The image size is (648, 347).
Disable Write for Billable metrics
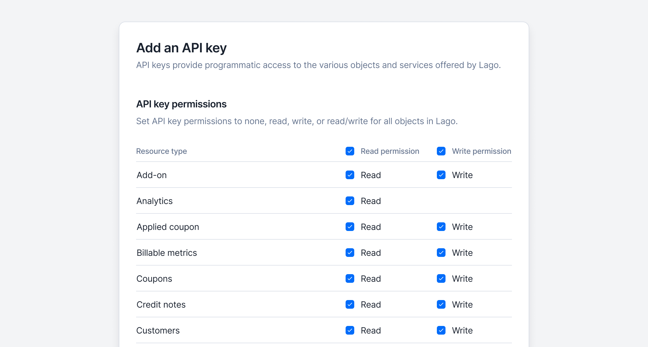coord(441,253)
